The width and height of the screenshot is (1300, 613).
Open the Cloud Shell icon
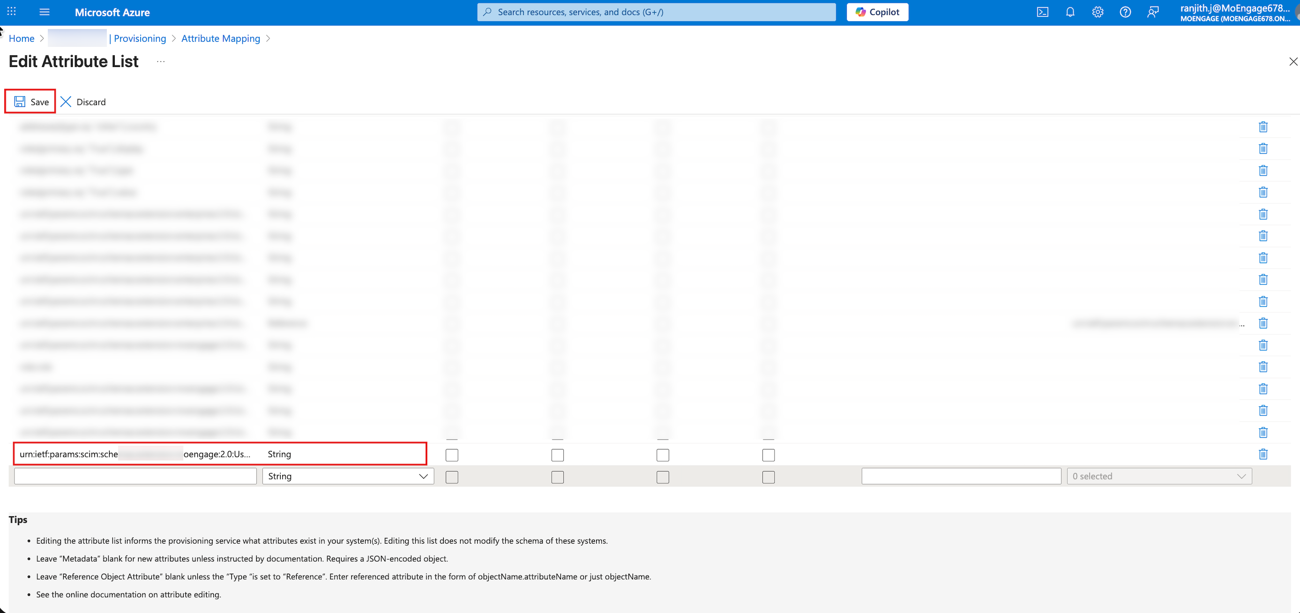click(x=1042, y=12)
